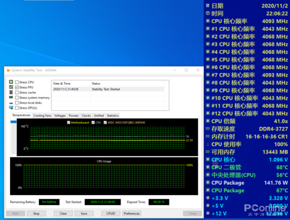Screen dimensions: 290x220
Task: Enable the Stress system memory checkbox
Action: click(17, 97)
